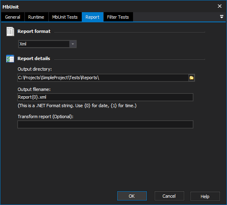
Task: Select the Report tab
Action: click(x=92, y=17)
